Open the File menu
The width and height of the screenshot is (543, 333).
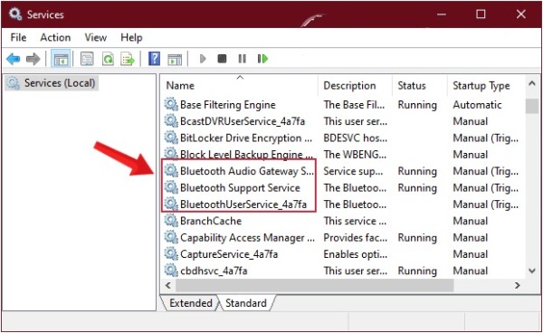pyautogui.click(x=18, y=37)
